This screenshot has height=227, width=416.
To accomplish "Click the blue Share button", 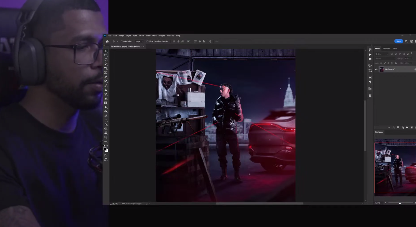I will pos(399,41).
